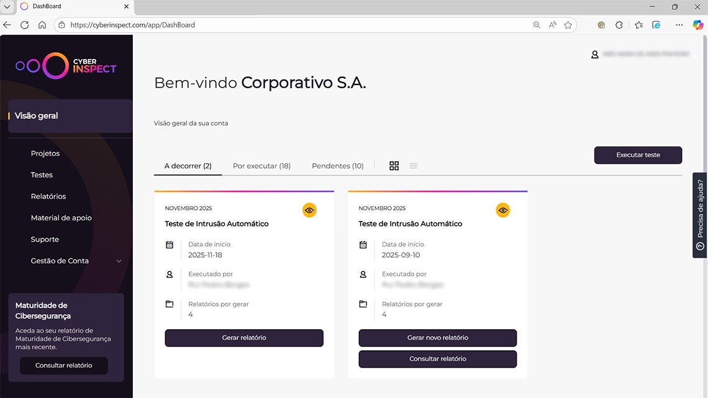Select Testes from the sidebar menu
The image size is (708, 398).
(42, 174)
